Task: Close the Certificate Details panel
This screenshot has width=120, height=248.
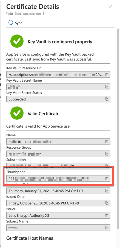Action: tap(110, 7)
